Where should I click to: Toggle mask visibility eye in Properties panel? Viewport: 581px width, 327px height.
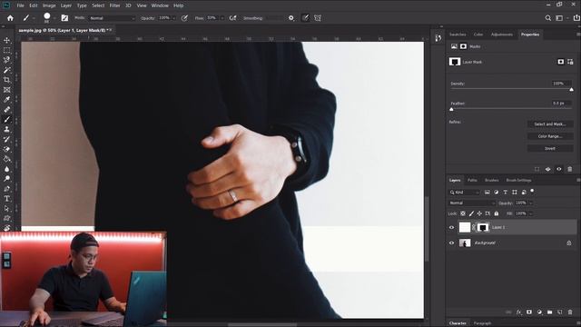coord(559,169)
